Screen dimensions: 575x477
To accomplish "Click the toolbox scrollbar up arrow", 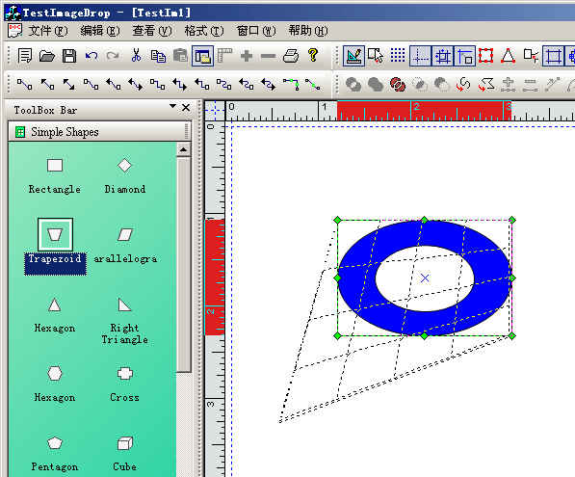I will 183,149.
